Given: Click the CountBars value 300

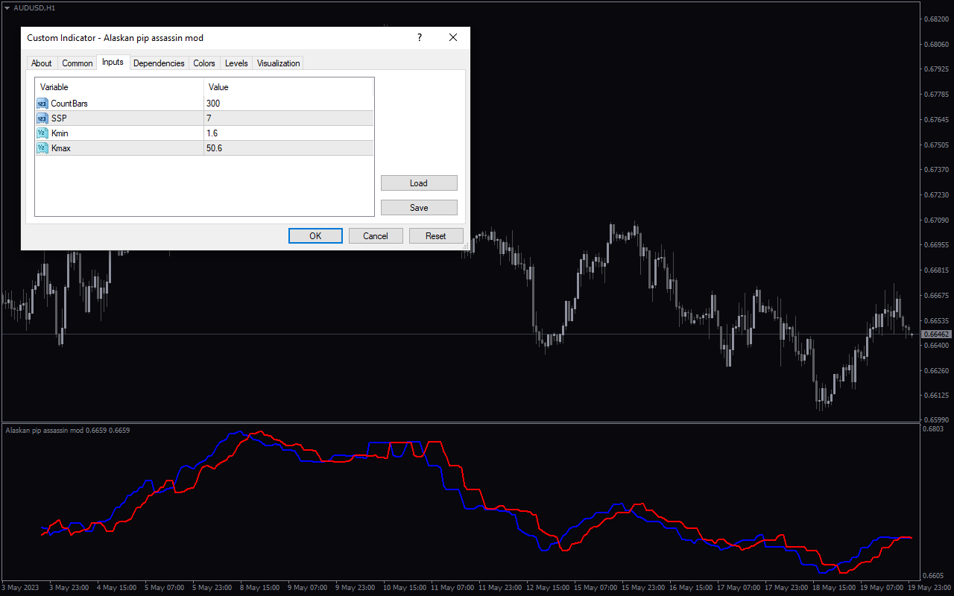Looking at the screenshot, I should click(213, 104).
